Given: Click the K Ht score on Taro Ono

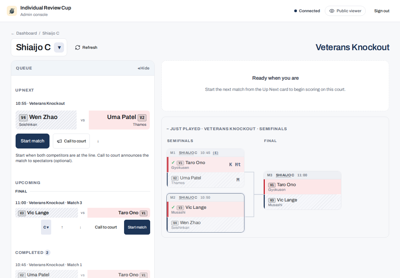Looking at the screenshot, I should click(235, 164).
